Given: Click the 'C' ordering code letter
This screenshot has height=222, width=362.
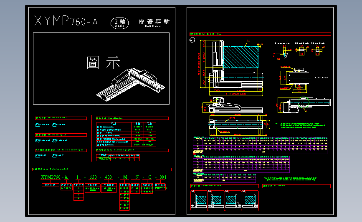Looking at the screenshot, I should 150,177.
